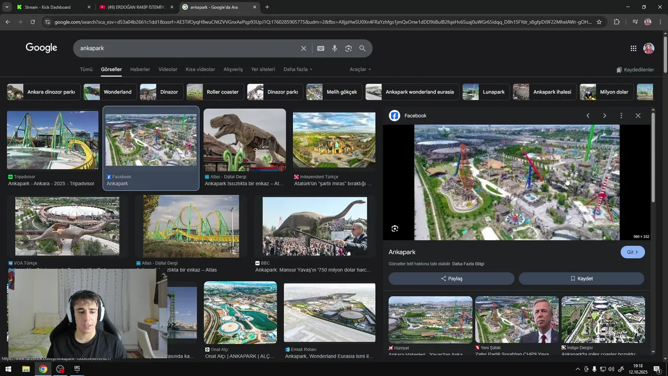
Task: Open Epic Games Launcher from the taskbar
Action: click(77, 369)
